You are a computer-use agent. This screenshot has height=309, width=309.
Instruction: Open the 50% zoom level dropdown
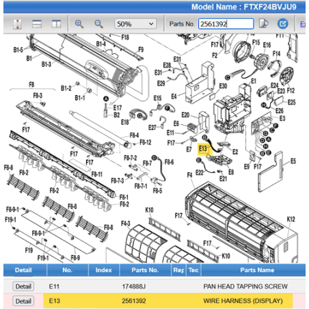click(135, 24)
